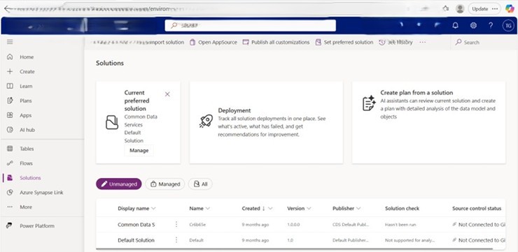518x252 pixels.
Task: Open Apps in left navigation
Action: 25,115
